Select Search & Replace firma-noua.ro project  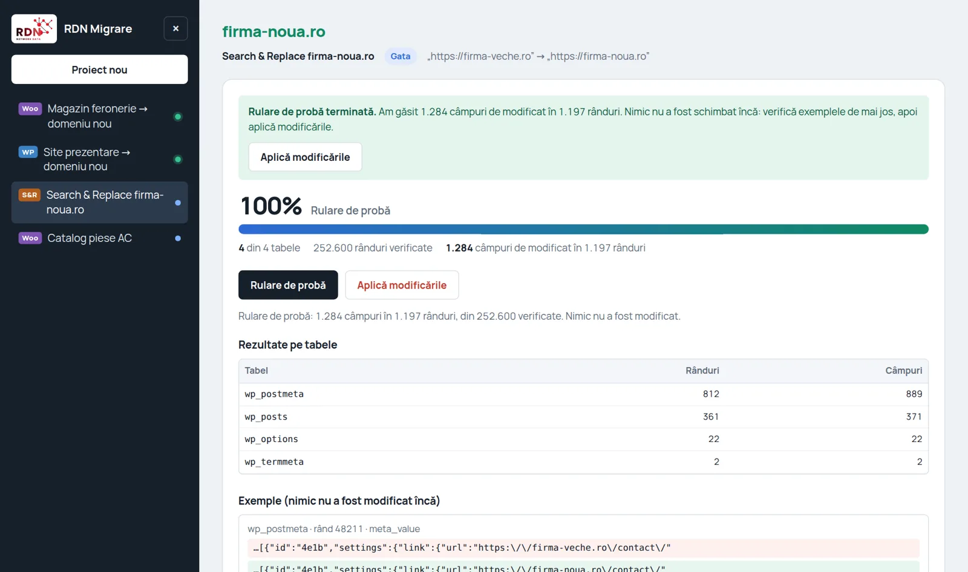click(x=99, y=203)
